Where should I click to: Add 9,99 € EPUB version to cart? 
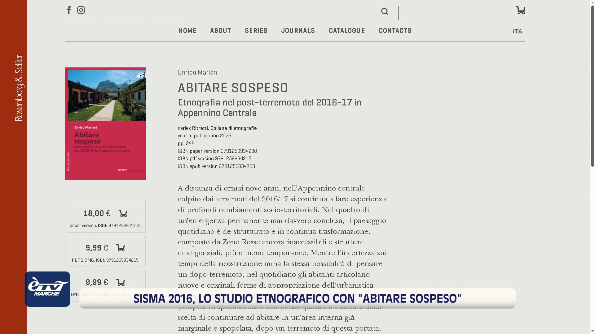[x=121, y=282]
